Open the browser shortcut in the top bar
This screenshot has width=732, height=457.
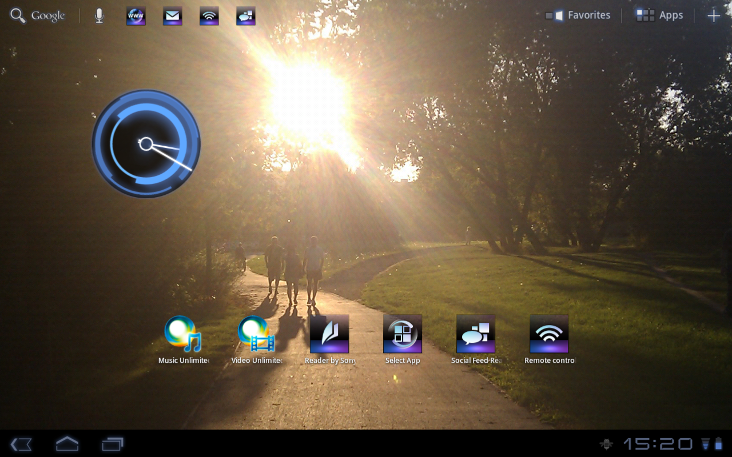click(136, 15)
